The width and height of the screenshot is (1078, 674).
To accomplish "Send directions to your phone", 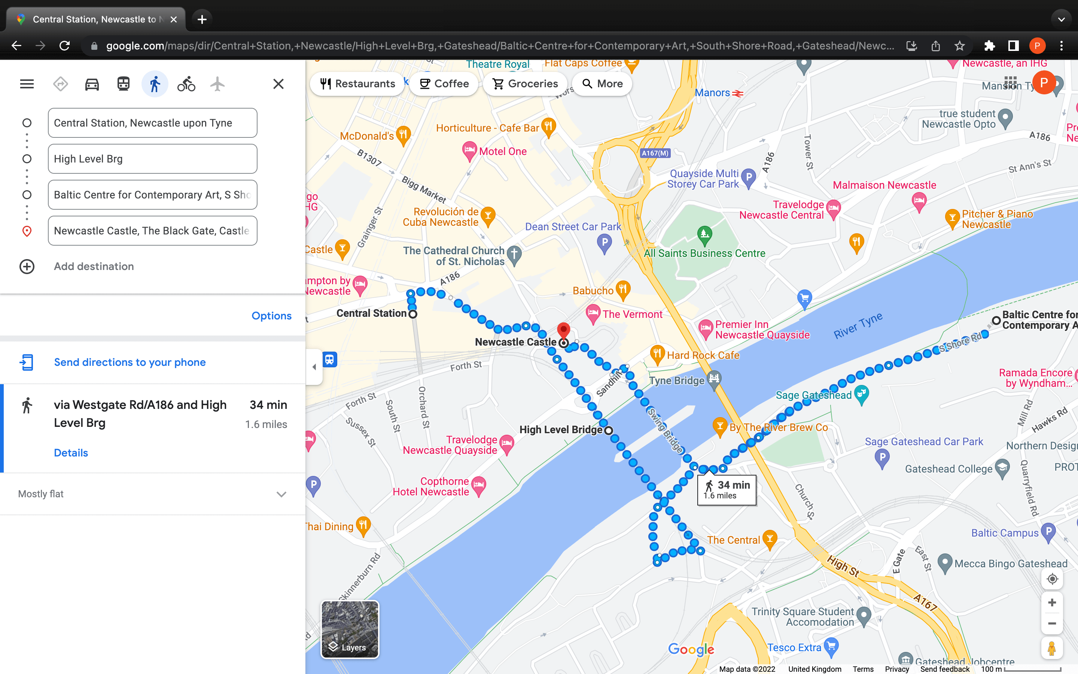I will pos(130,362).
